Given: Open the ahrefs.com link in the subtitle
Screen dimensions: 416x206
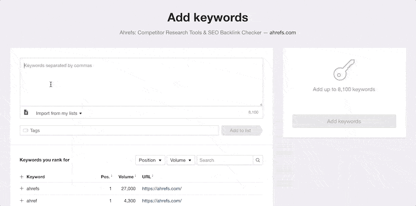Looking at the screenshot, I should [282, 33].
